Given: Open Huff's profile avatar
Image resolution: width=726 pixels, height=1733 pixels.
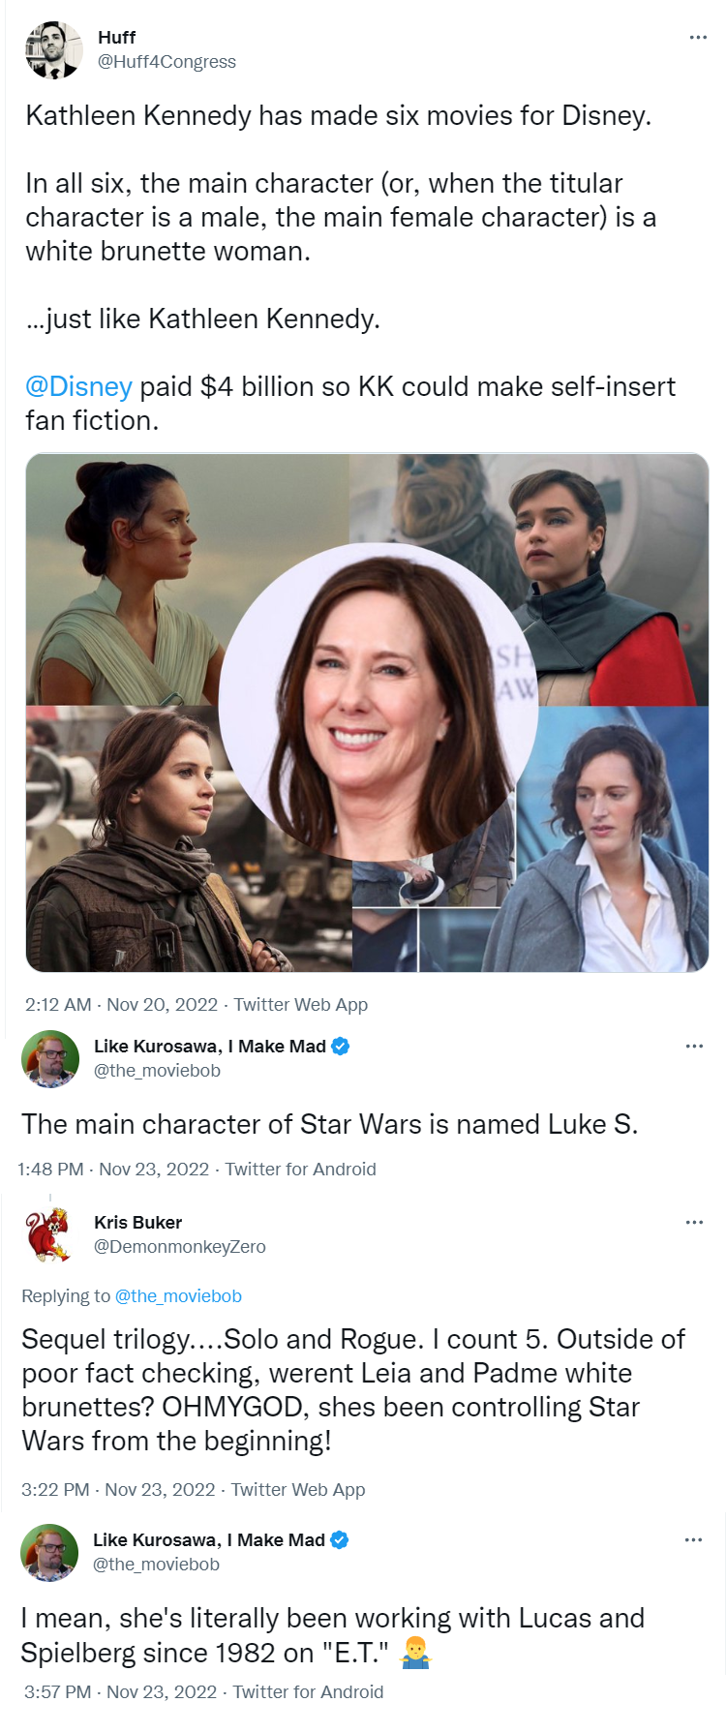Looking at the screenshot, I should [x=54, y=49].
